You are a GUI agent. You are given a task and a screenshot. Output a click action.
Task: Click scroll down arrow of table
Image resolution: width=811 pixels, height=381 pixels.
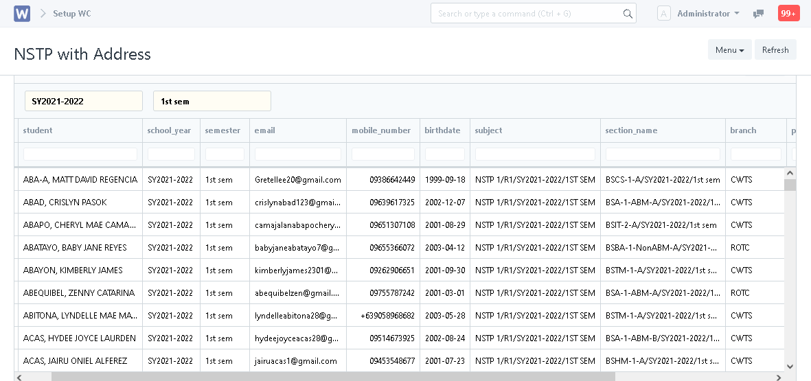(790, 367)
